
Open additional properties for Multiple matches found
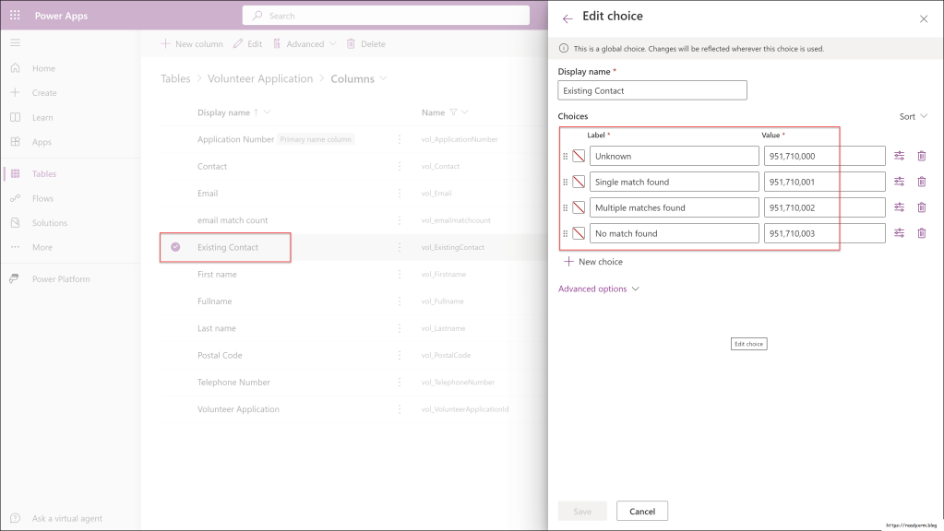coord(899,207)
